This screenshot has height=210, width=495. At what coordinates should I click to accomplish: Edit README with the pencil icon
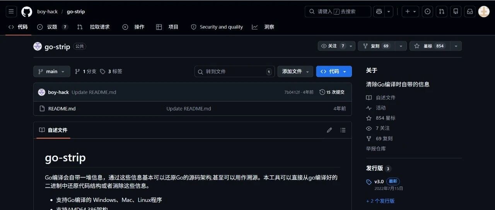pyautogui.click(x=329, y=130)
